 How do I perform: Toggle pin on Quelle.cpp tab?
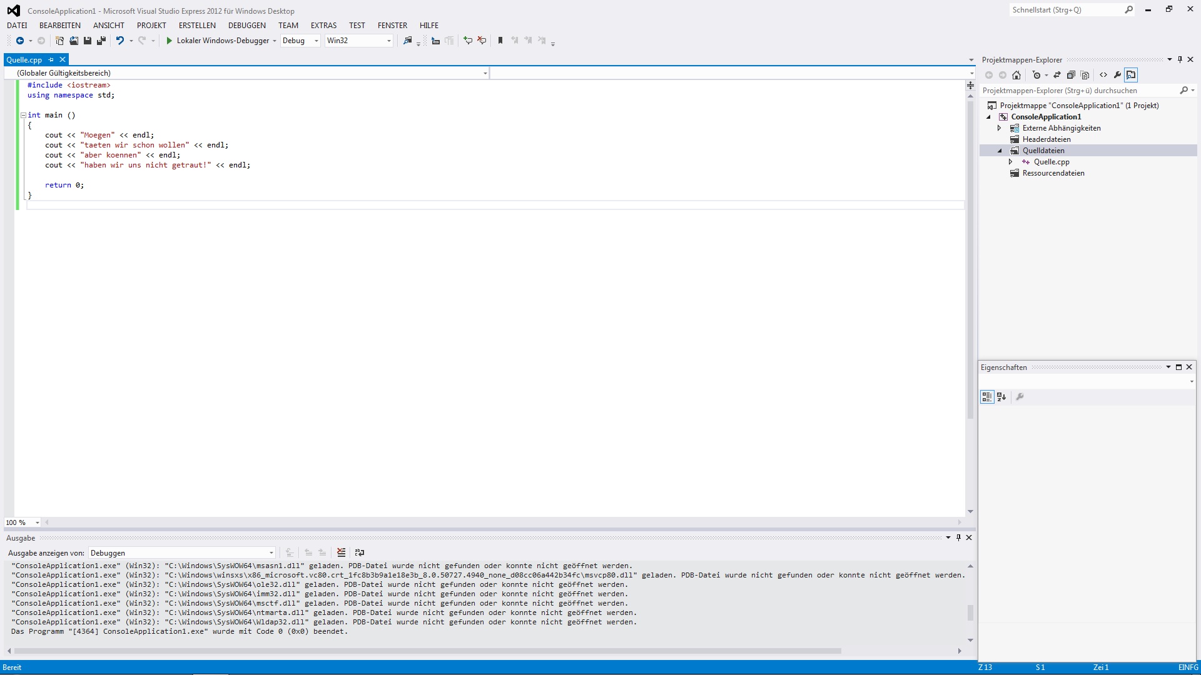[51, 60]
